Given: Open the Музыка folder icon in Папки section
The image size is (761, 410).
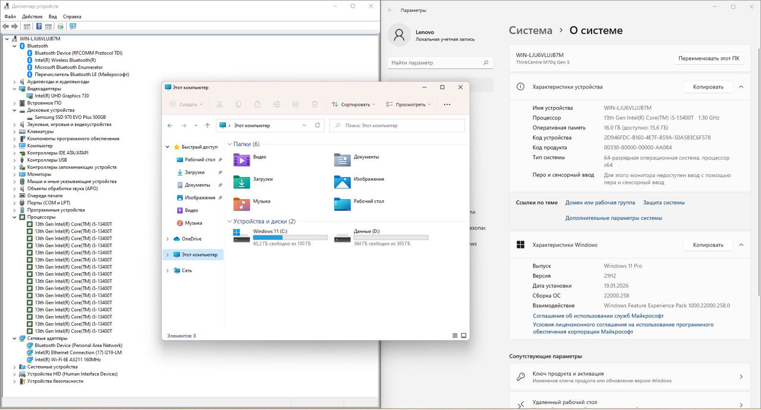Looking at the screenshot, I should click(241, 204).
